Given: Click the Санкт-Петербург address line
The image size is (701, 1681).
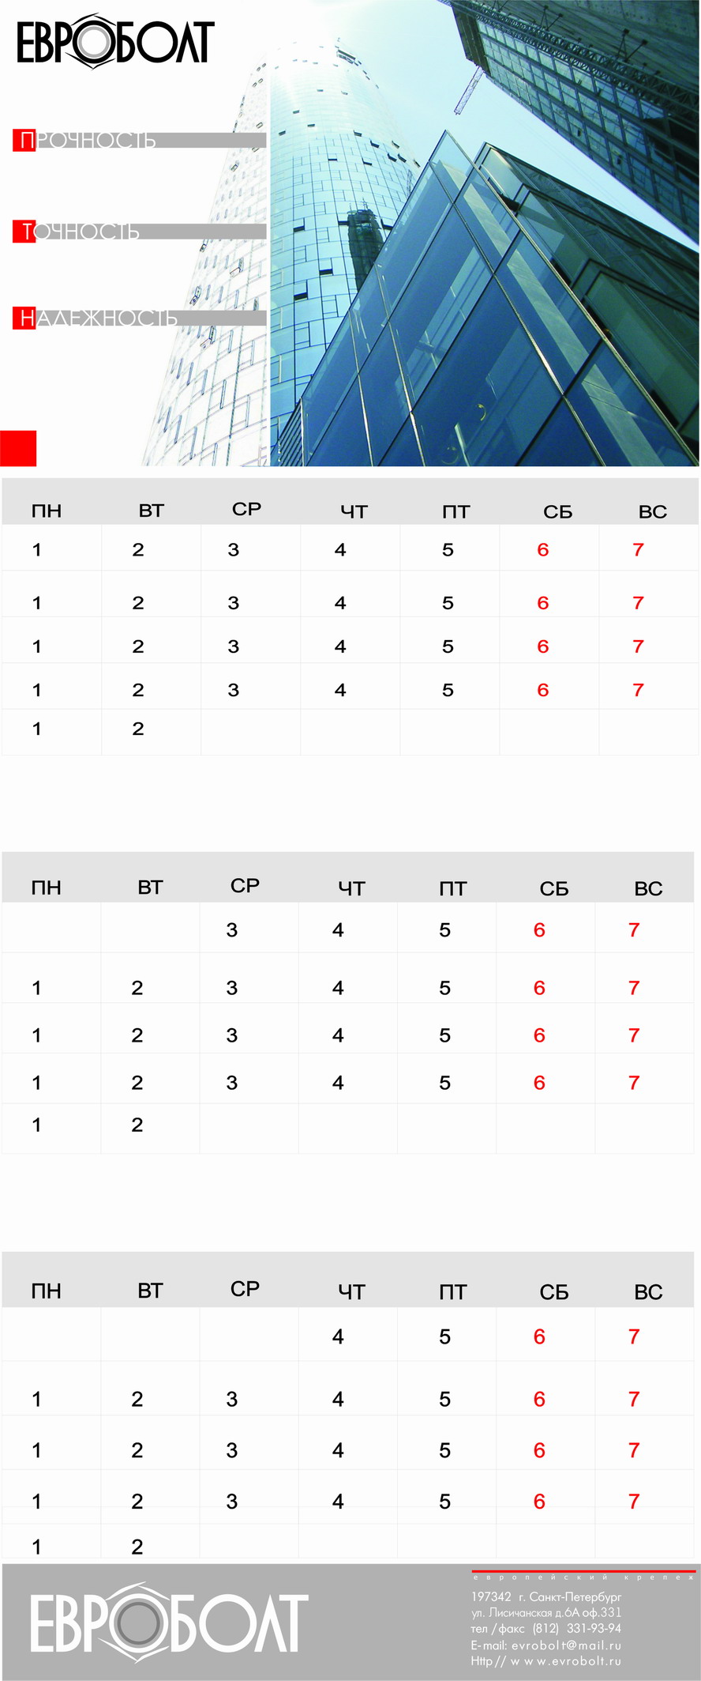Looking at the screenshot, I should point(546,1597).
